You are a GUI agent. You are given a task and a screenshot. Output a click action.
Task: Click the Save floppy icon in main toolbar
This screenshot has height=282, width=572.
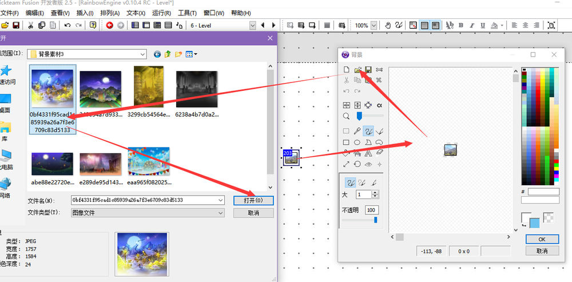click(15, 25)
